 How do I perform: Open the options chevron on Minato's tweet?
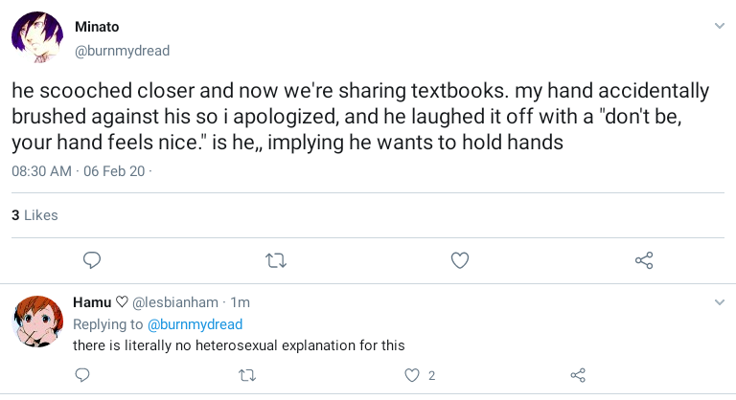click(720, 26)
